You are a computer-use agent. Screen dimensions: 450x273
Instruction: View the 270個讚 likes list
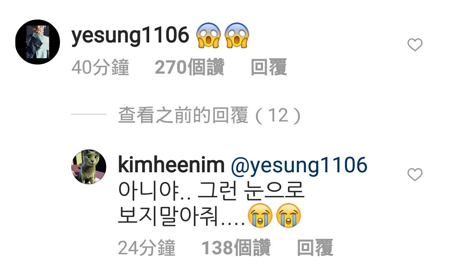click(x=190, y=67)
